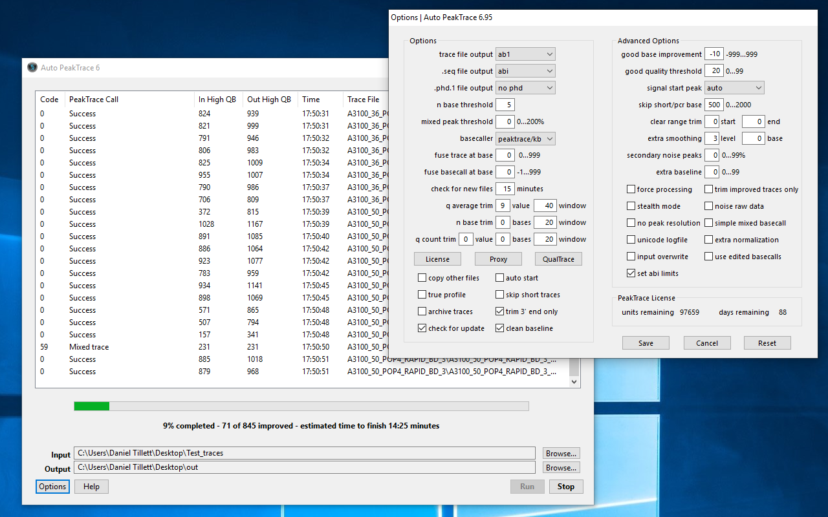Click the check for new files minutes field

pos(505,189)
